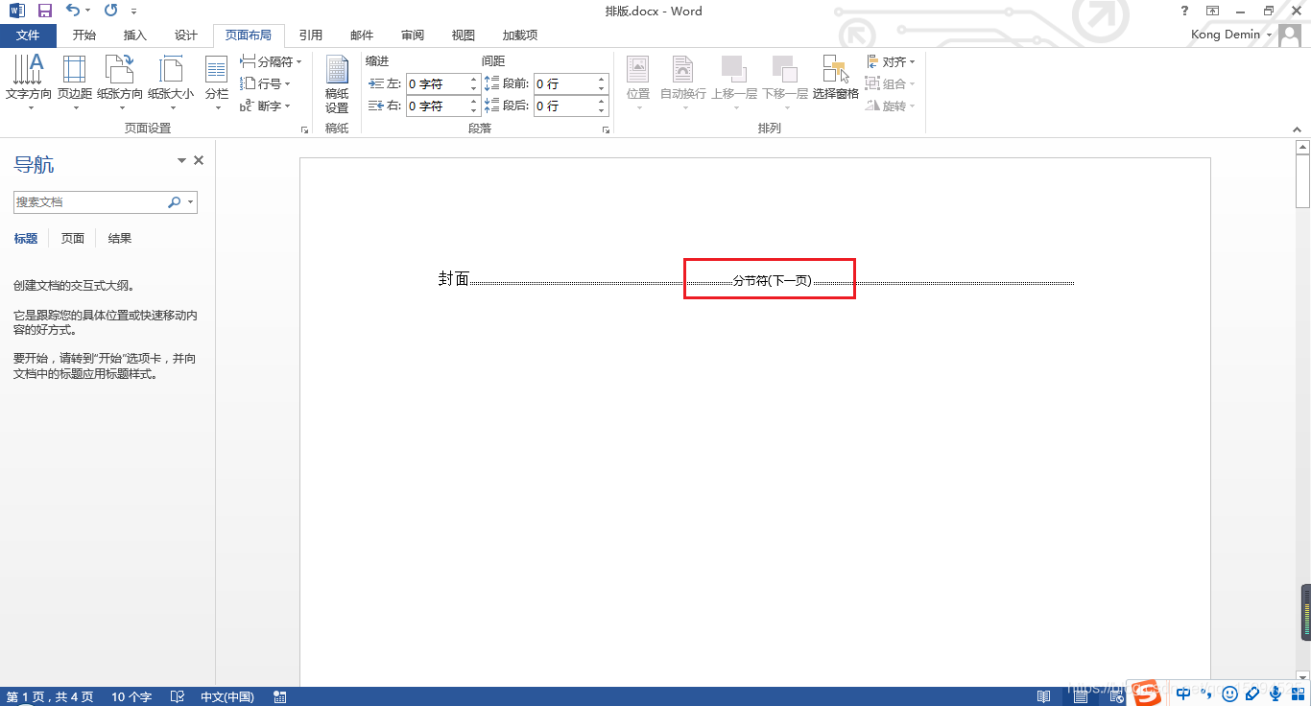Customize Quick Access Toolbar dropdown
The width and height of the screenshot is (1311, 706).
133,12
